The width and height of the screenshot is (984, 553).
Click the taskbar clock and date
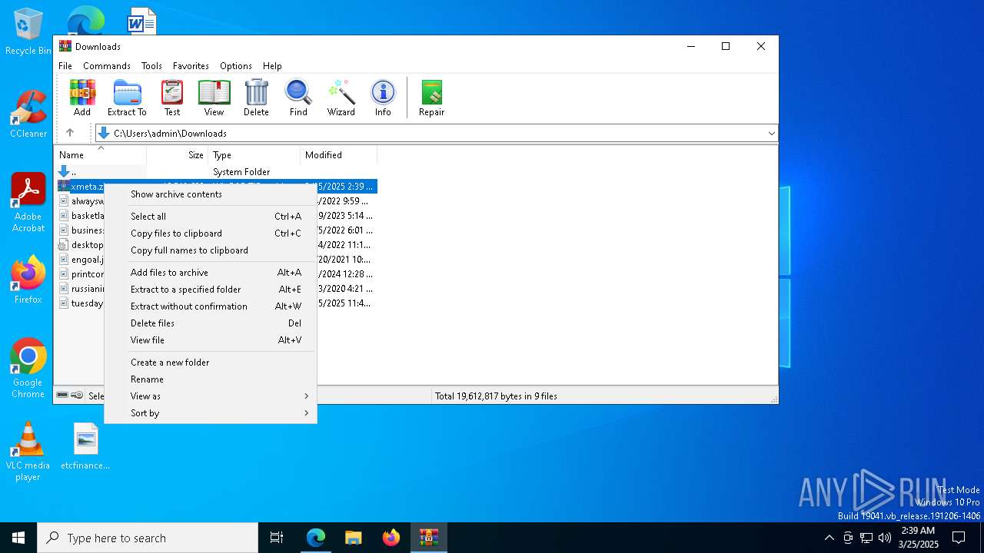pos(918,538)
